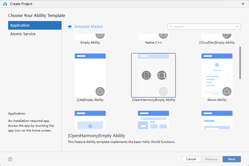This screenshot has height=166, width=249.
Task: Click the Hello World template description text
Action: [x=121, y=142]
